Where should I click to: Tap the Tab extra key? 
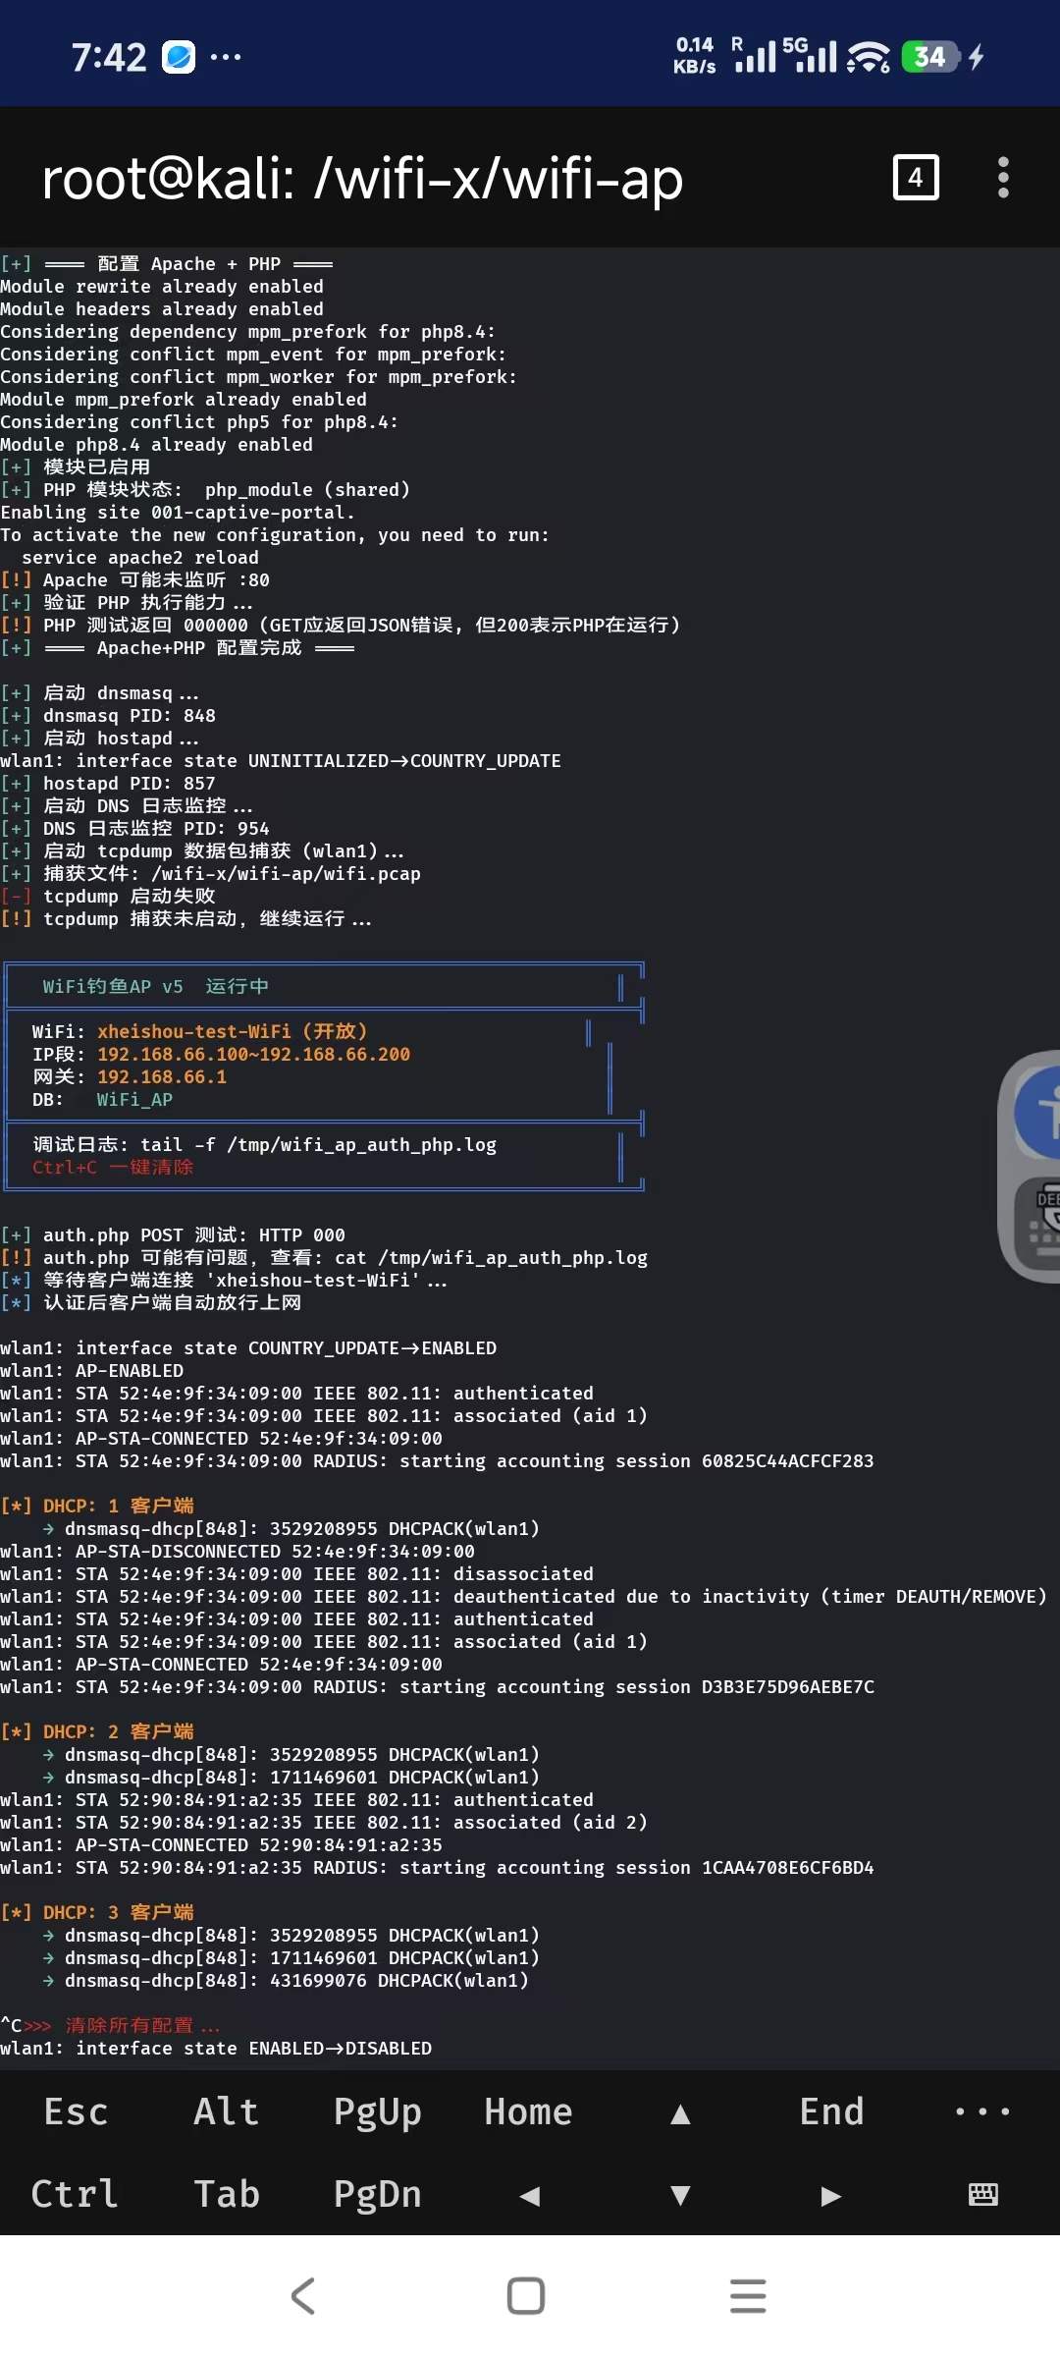coord(227,2194)
